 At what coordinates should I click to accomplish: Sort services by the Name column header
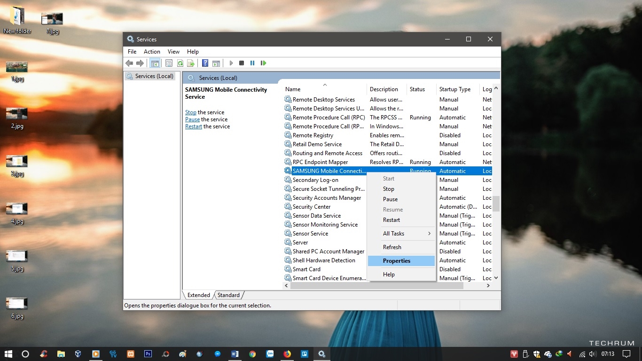click(293, 89)
